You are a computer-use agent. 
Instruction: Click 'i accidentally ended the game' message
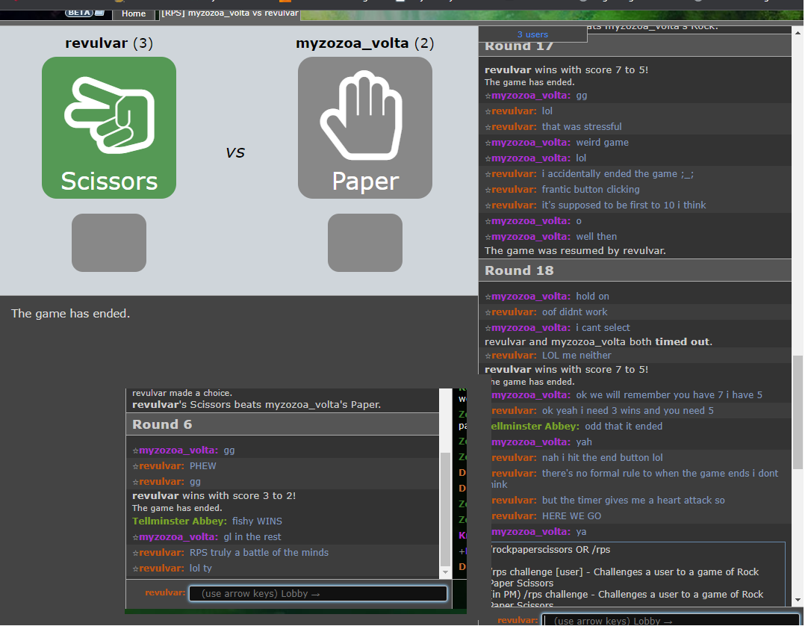618,174
